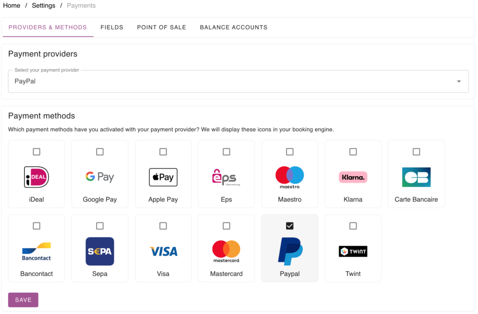Click the Twint logo icon
Image resolution: width=478 pixels, height=314 pixels.
(353, 251)
